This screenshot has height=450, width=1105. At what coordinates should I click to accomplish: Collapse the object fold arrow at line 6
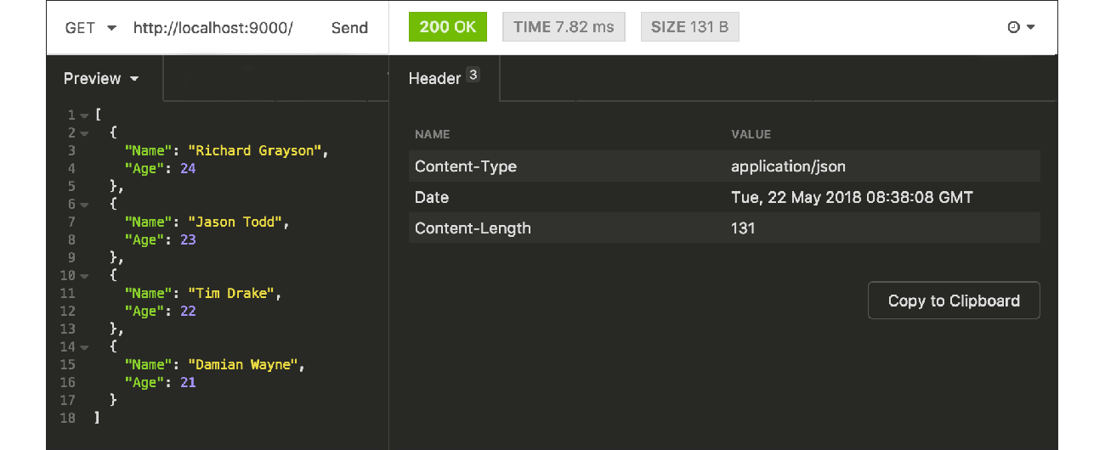(x=84, y=205)
